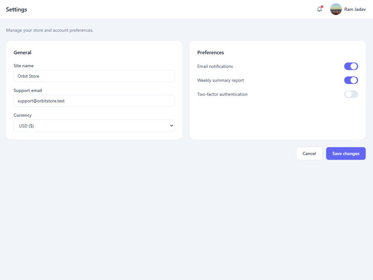This screenshot has height=280, width=373.
Task: Click the Settings page title
Action: [16, 10]
